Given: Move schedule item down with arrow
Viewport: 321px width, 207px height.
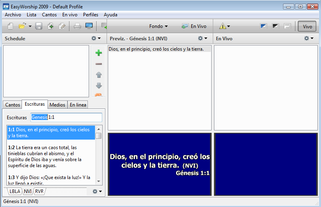Looking at the screenshot, I should pos(99,85).
